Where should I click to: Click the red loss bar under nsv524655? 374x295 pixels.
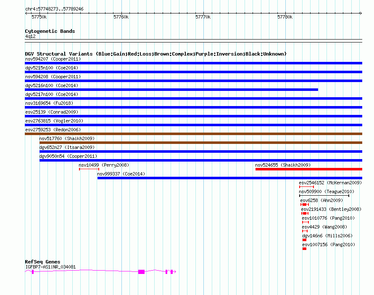[309, 169]
